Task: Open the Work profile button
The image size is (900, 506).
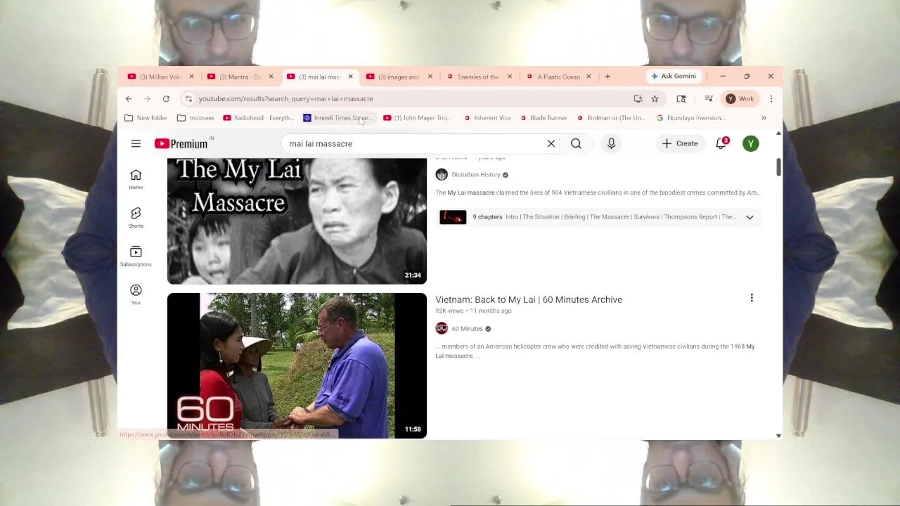Action: tap(740, 98)
